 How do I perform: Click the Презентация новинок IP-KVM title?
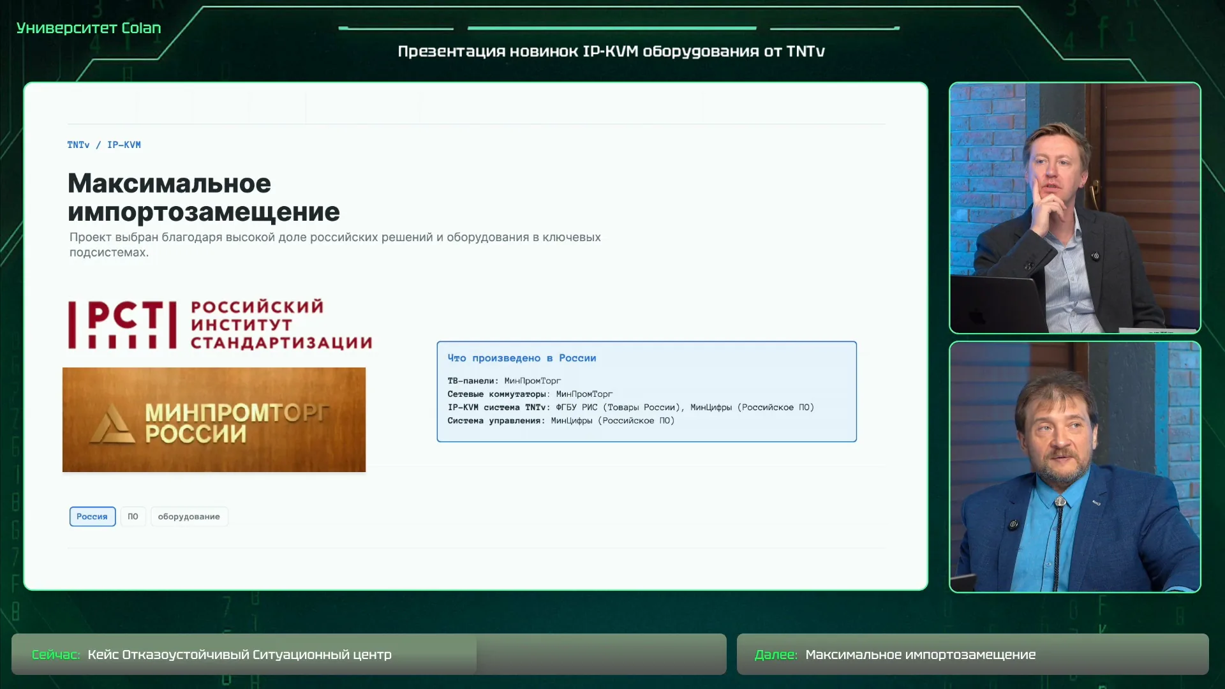[x=611, y=51]
